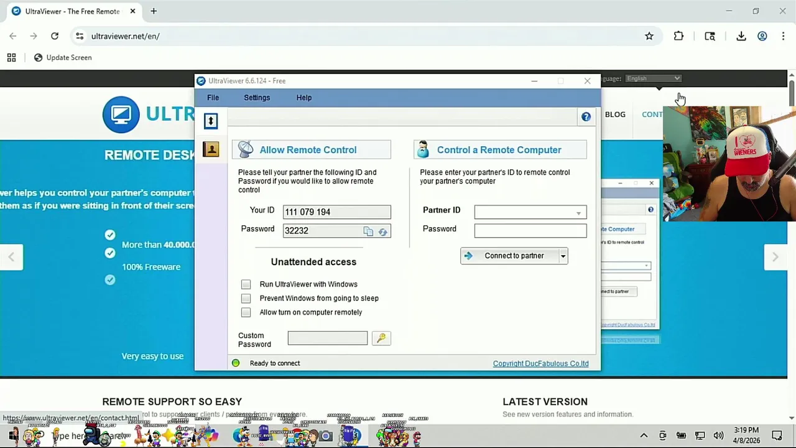
Task: Click the address bar showing ultraviewer.net/en/
Action: (367, 36)
